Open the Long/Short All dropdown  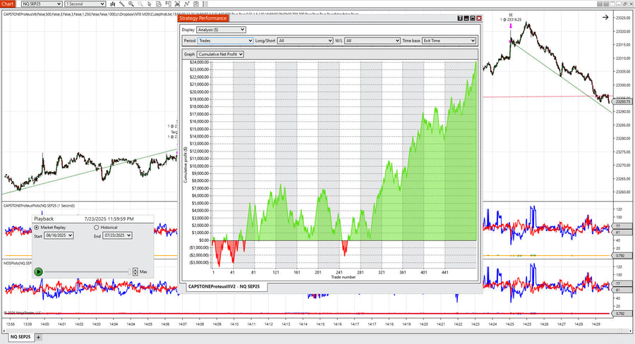point(306,40)
